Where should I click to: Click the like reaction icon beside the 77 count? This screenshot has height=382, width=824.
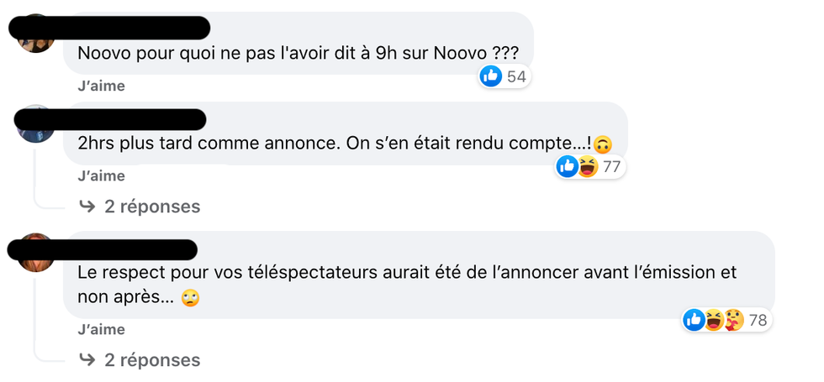click(x=568, y=166)
